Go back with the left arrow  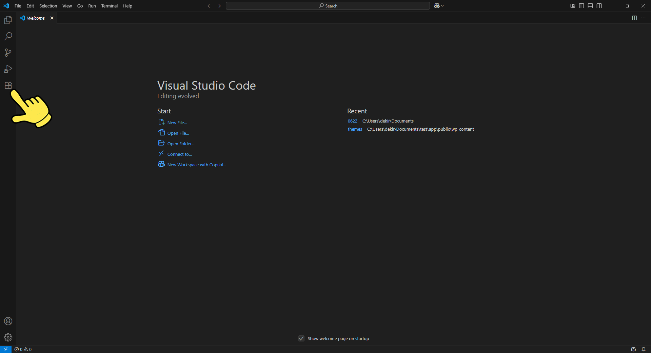click(210, 6)
